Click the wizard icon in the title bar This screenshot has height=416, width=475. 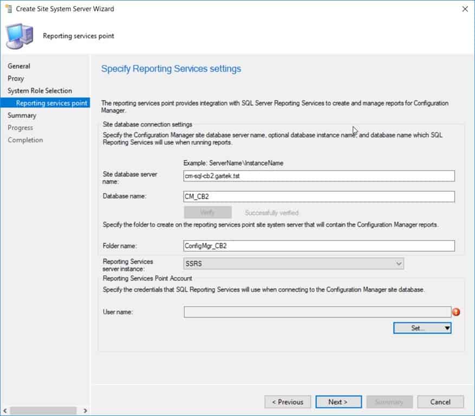tap(8, 9)
